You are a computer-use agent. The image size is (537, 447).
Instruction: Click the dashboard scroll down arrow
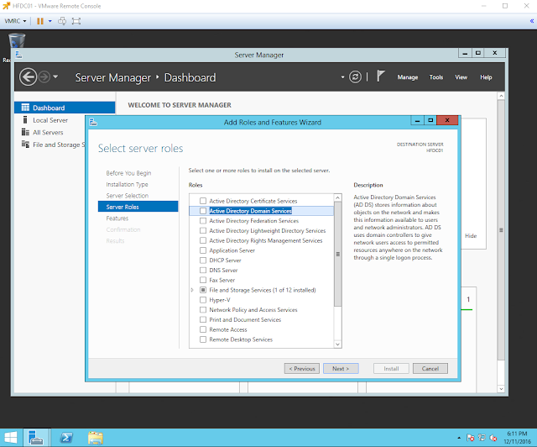click(x=501, y=389)
